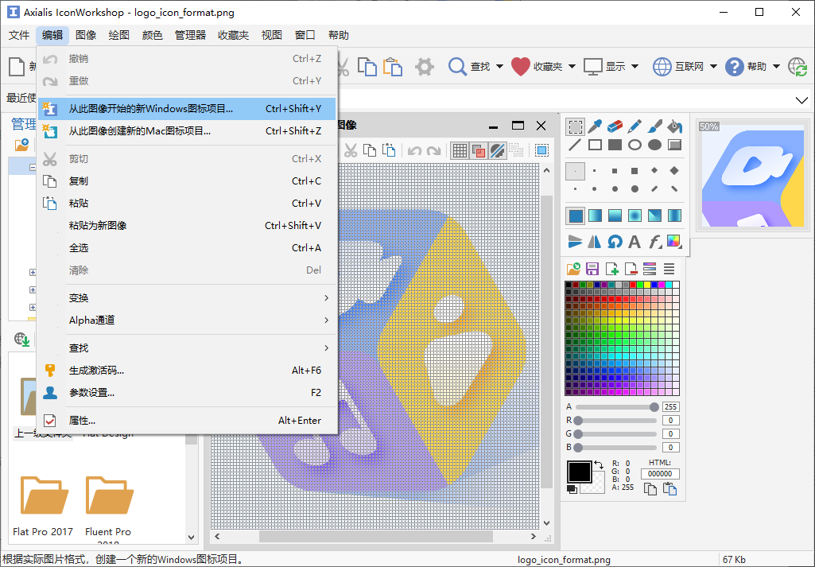
Task: Click the HTML color code field
Action: 660,474
